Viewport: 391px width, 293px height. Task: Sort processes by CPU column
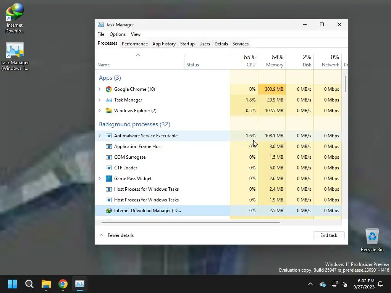coord(244,61)
